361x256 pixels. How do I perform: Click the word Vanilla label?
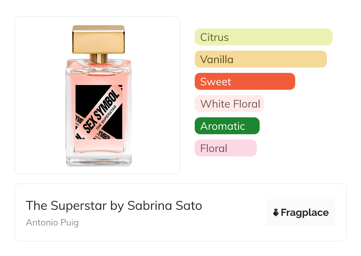(x=217, y=60)
